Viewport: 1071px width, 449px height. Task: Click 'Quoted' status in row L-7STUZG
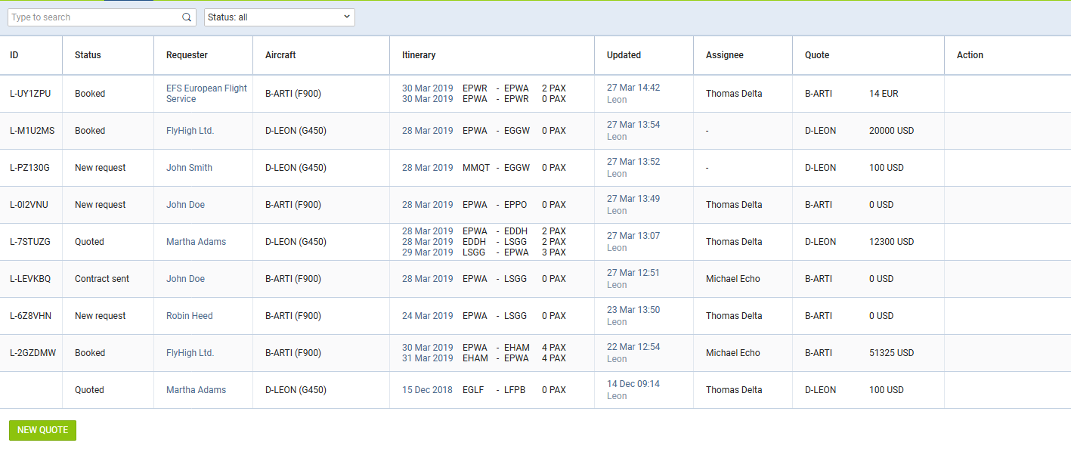89,242
